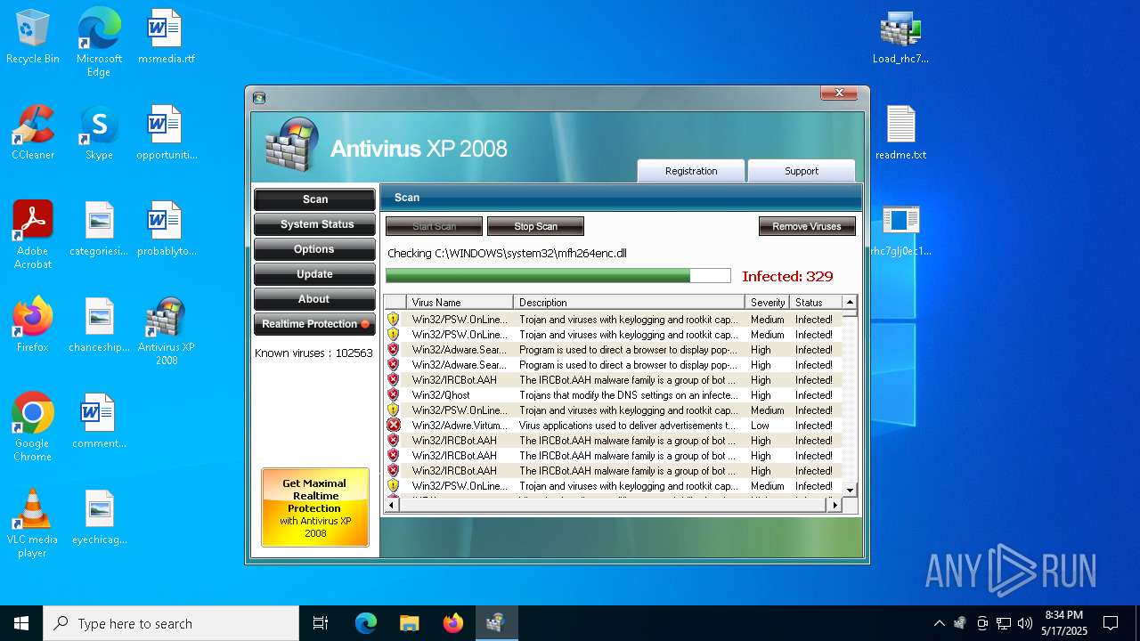The width and height of the screenshot is (1140, 641).
Task: Open the Skype desktop shortcut
Action: 99,134
